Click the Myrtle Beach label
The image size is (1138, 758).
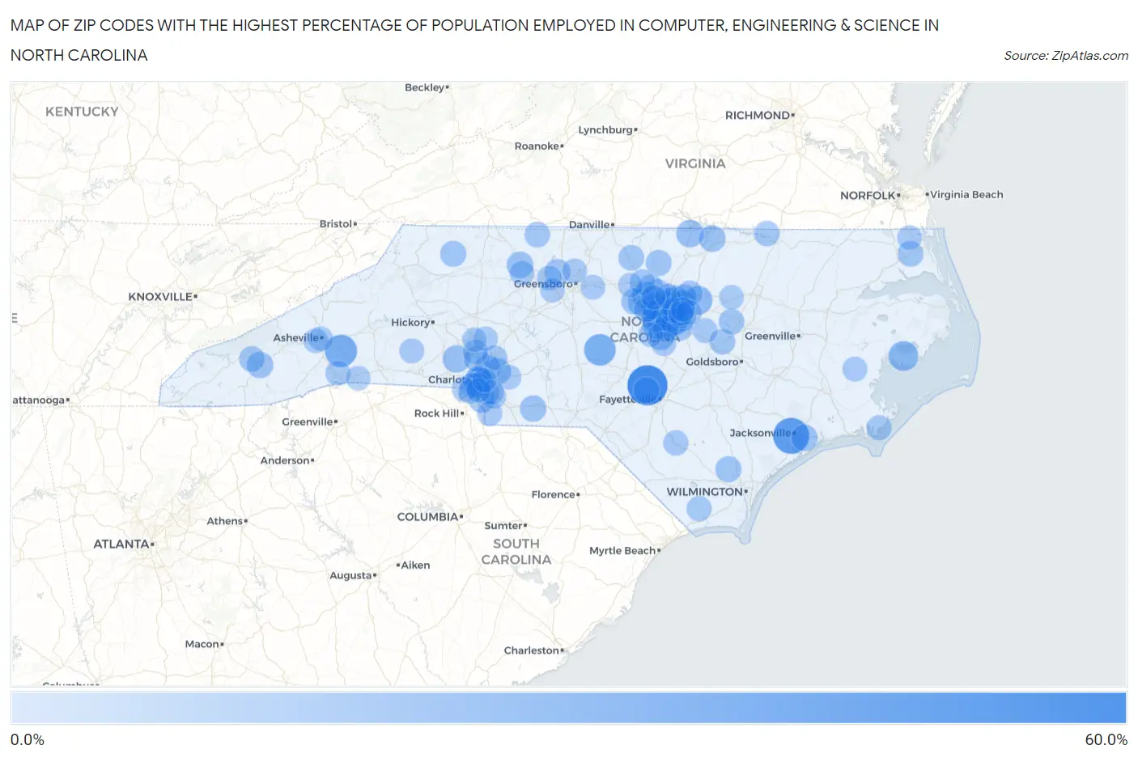[622, 551]
